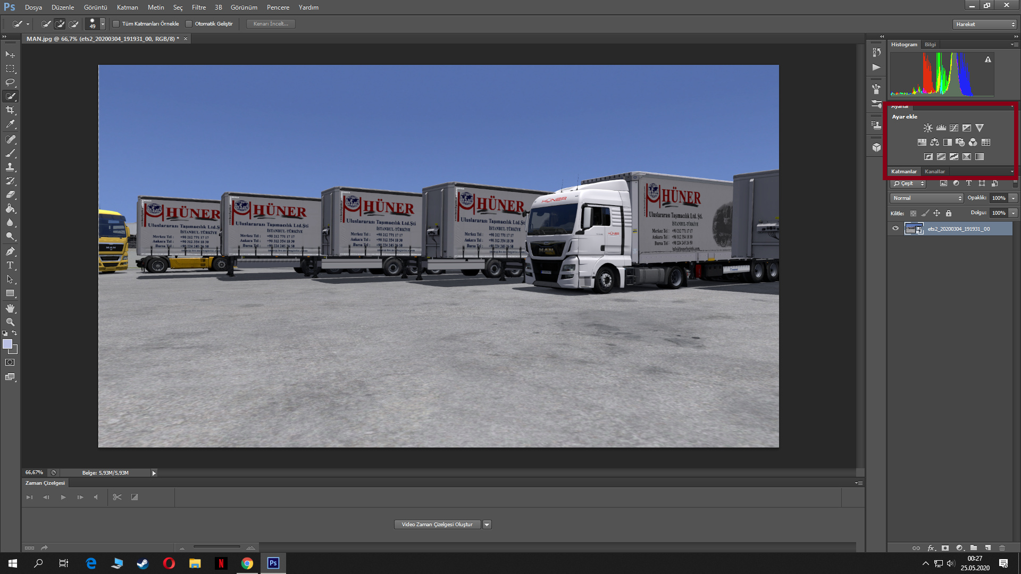
Task: Open the brush picker dropdown
Action: point(103,24)
